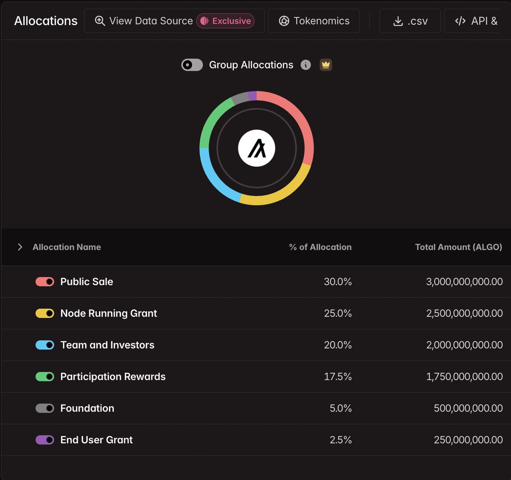Click the 2,000,000,000.00 total amount

coord(464,345)
